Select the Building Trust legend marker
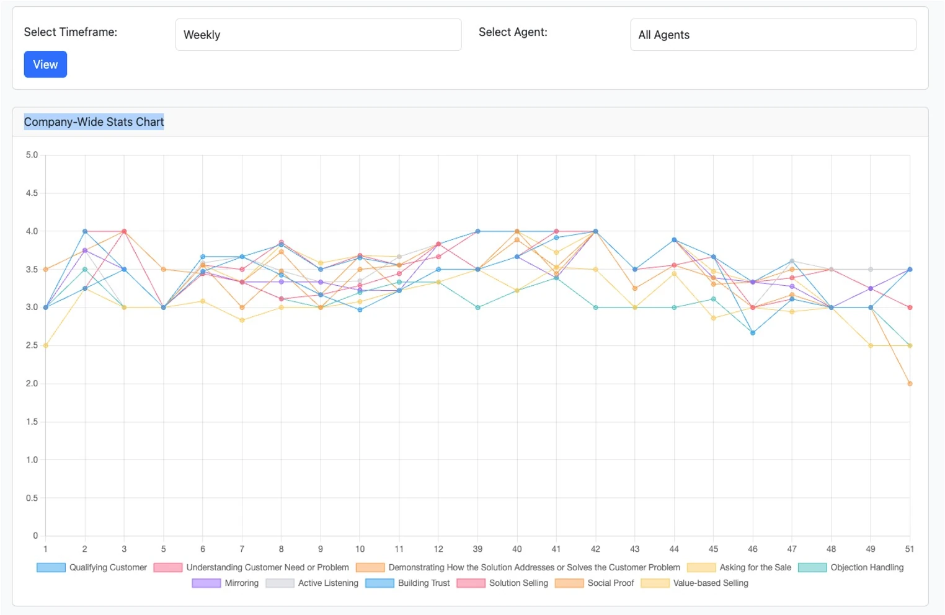 pos(379,583)
